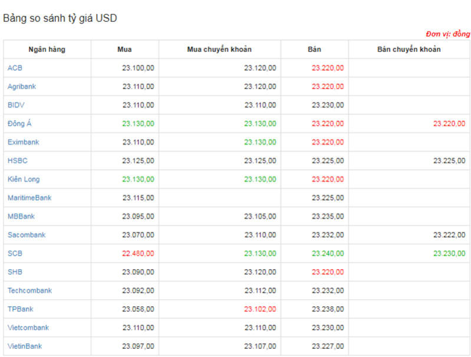
Task: Open the SCB bank link
Action: pyautogui.click(x=15, y=253)
